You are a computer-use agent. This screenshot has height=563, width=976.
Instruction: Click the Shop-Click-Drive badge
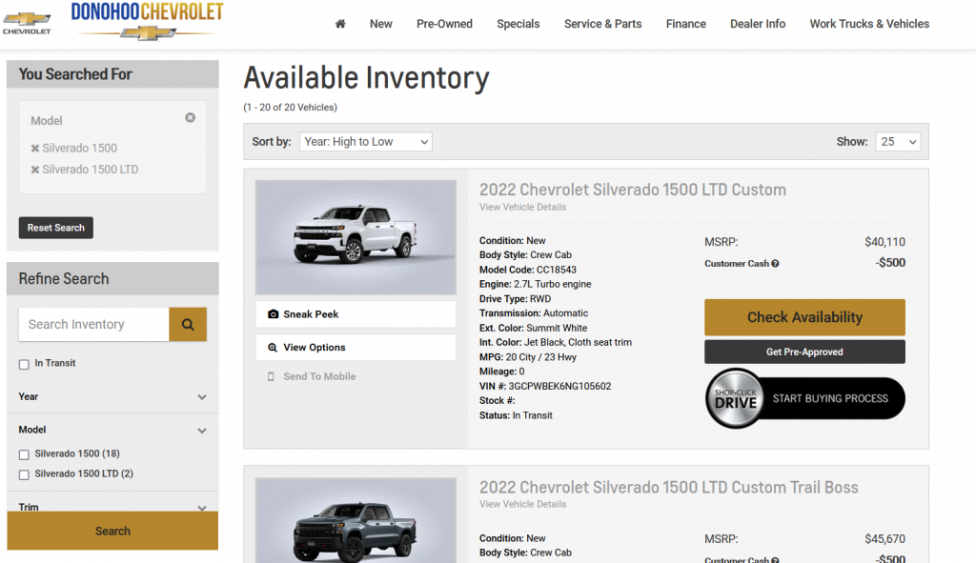point(735,398)
